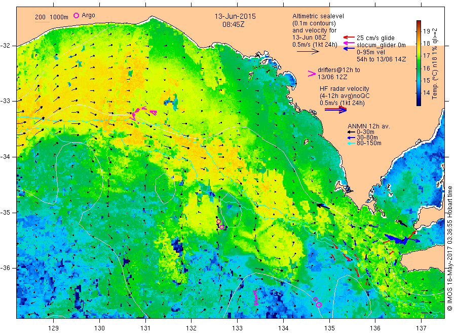Click latitude axis label -32
Viewport: 456px width, 335px height.
pos(5,46)
